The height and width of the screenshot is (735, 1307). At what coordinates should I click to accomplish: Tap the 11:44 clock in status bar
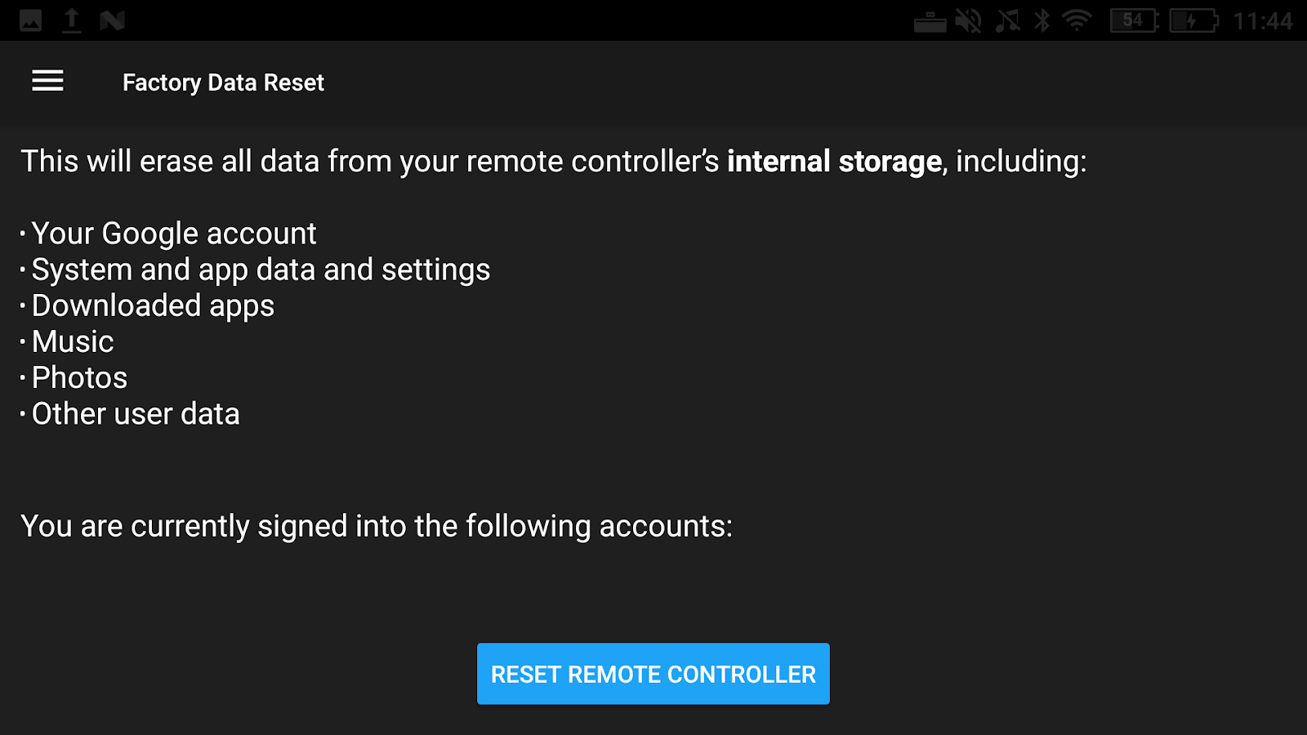pyautogui.click(x=1263, y=21)
